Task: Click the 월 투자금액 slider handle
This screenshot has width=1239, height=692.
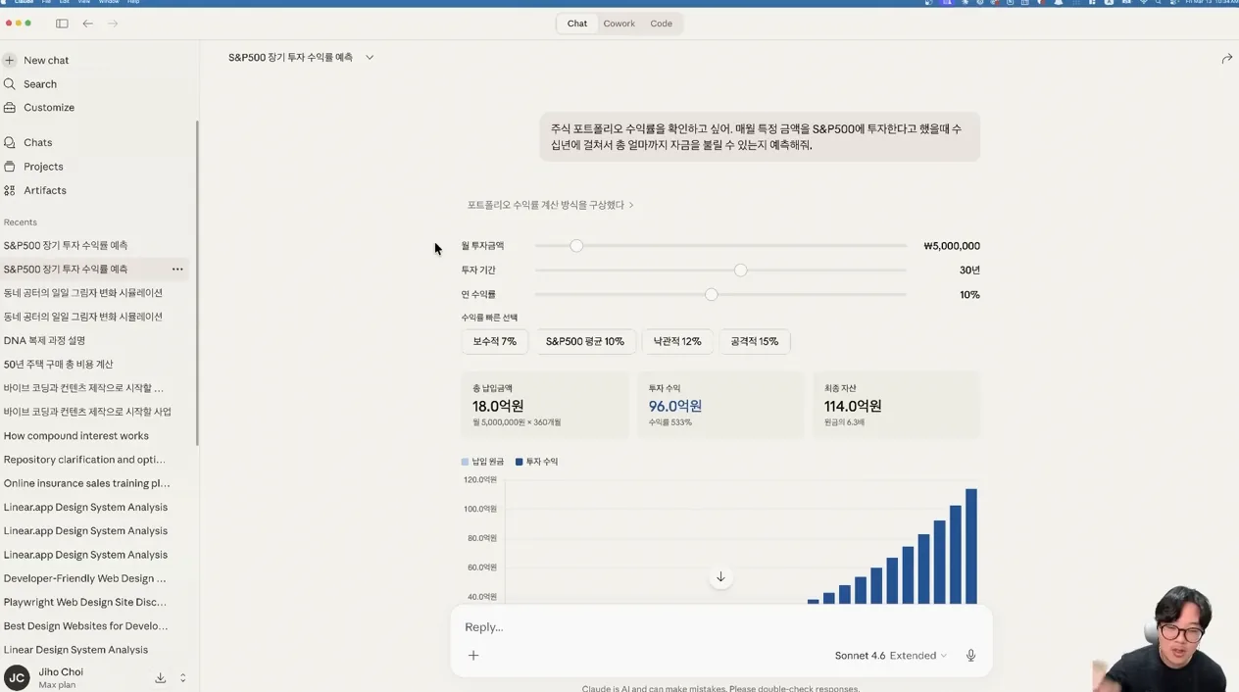Action: pos(576,245)
